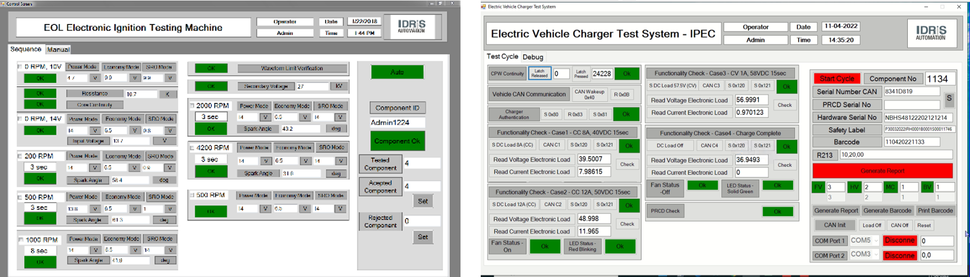This screenshot has width=970, height=277.
Task: Tick the 0 RPM, 14V checkbox
Action: point(20,119)
